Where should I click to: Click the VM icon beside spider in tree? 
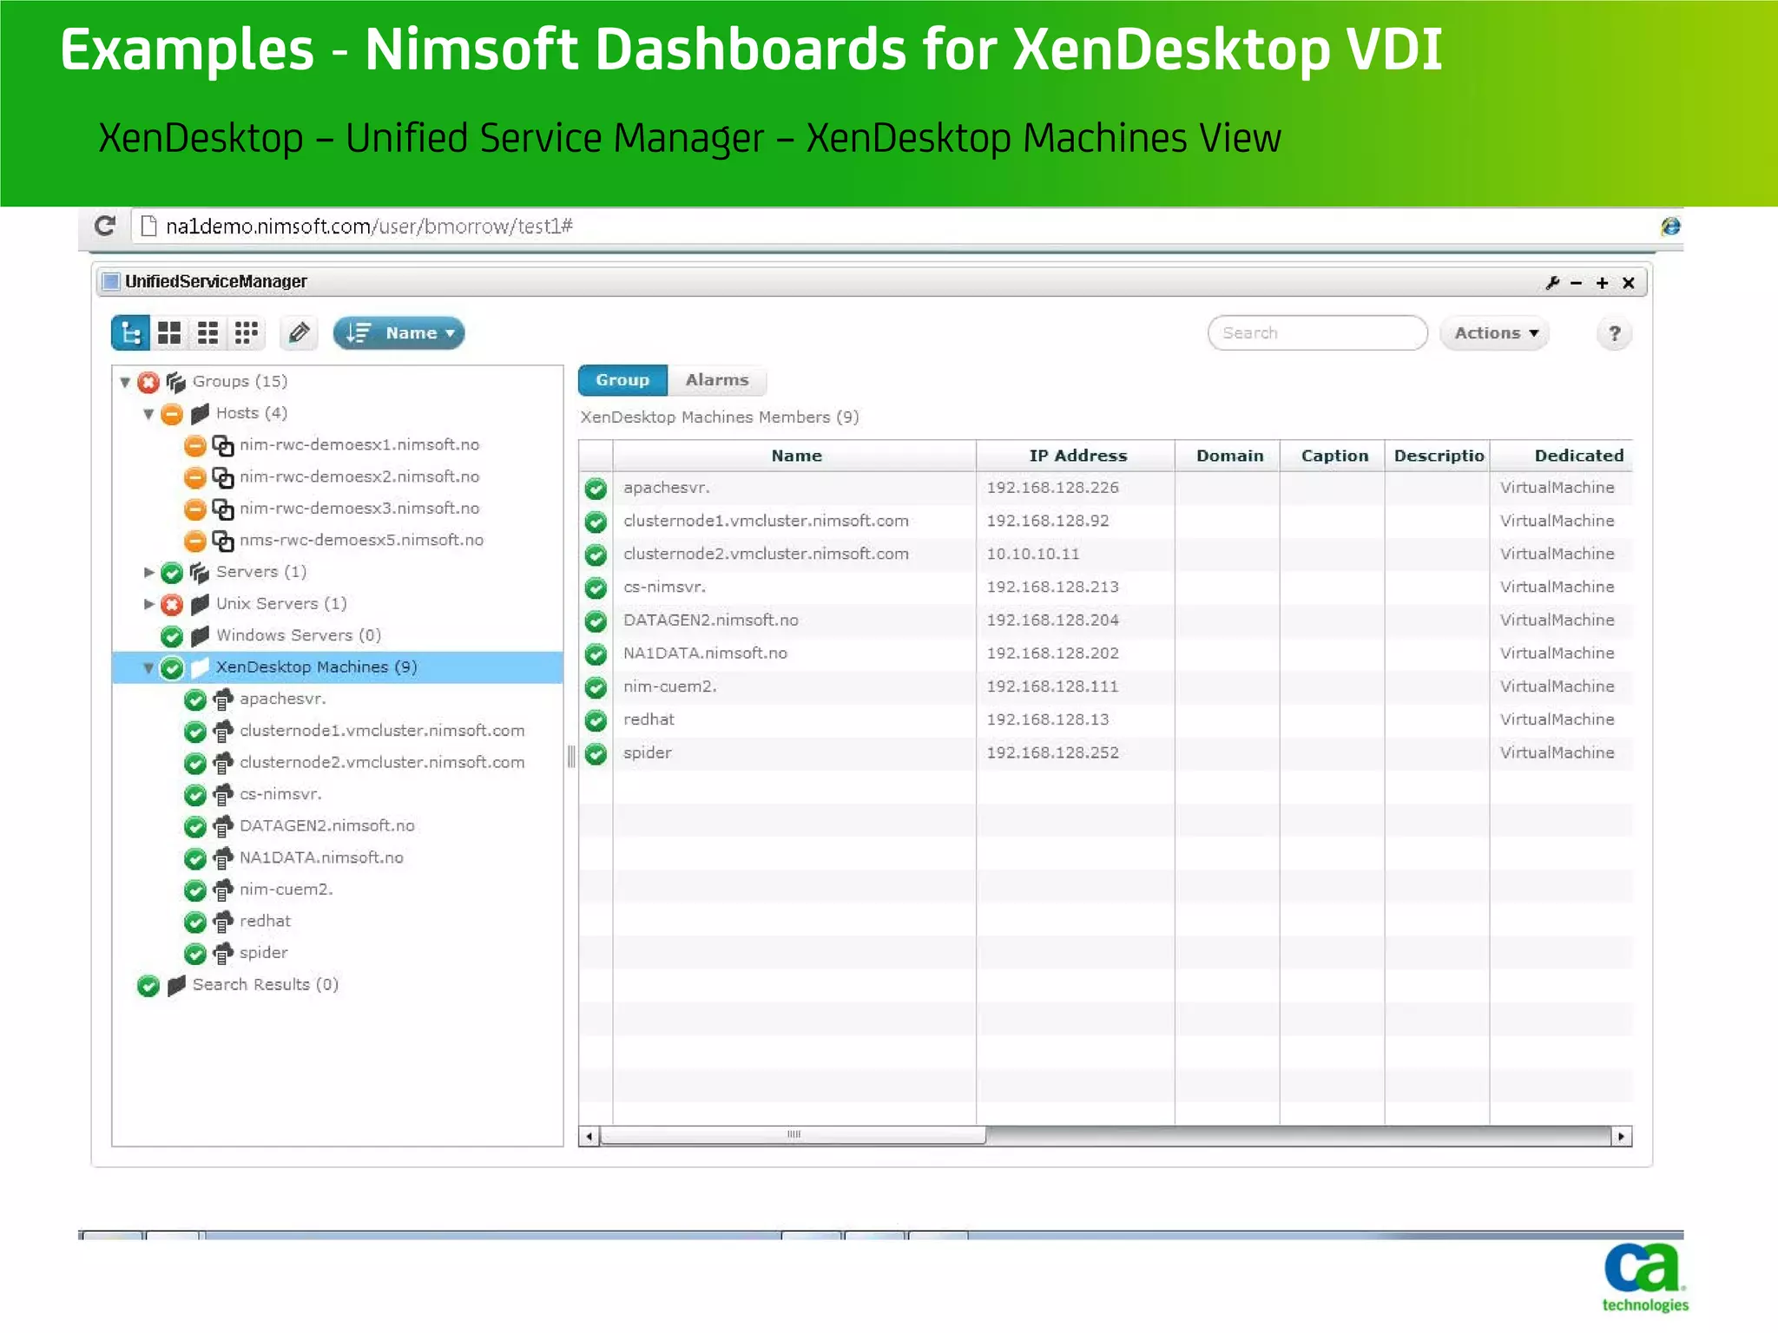coord(223,954)
